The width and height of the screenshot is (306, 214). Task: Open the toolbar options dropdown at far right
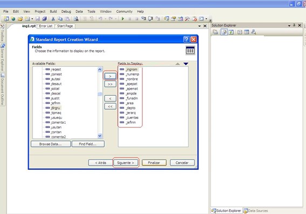pos(210,20)
